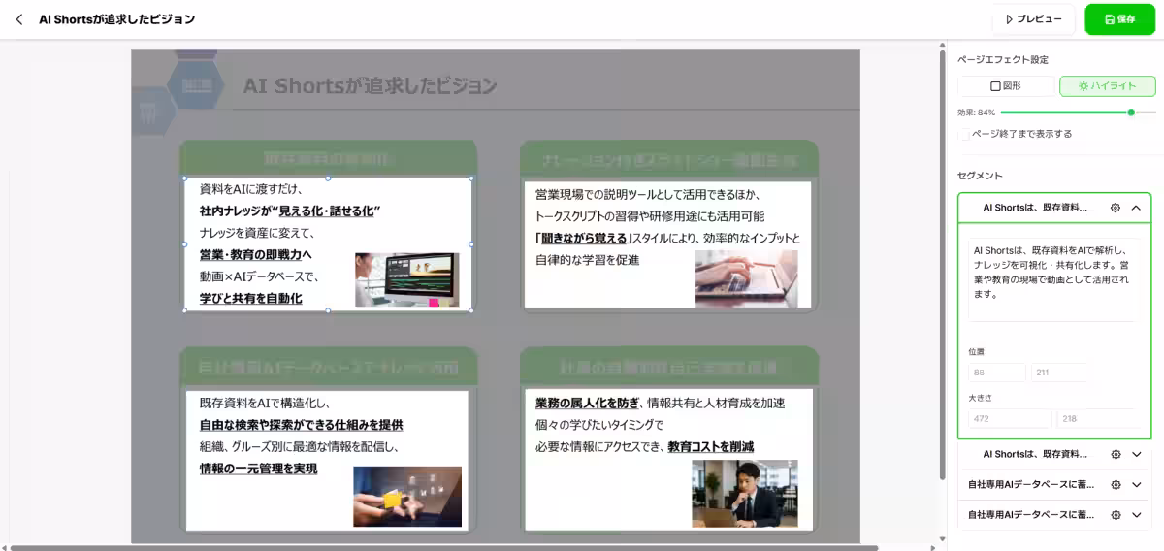This screenshot has width=1164, height=551.
Task: Expand the third 自社専用AIデータベース segment chevron
Action: (x=1137, y=484)
